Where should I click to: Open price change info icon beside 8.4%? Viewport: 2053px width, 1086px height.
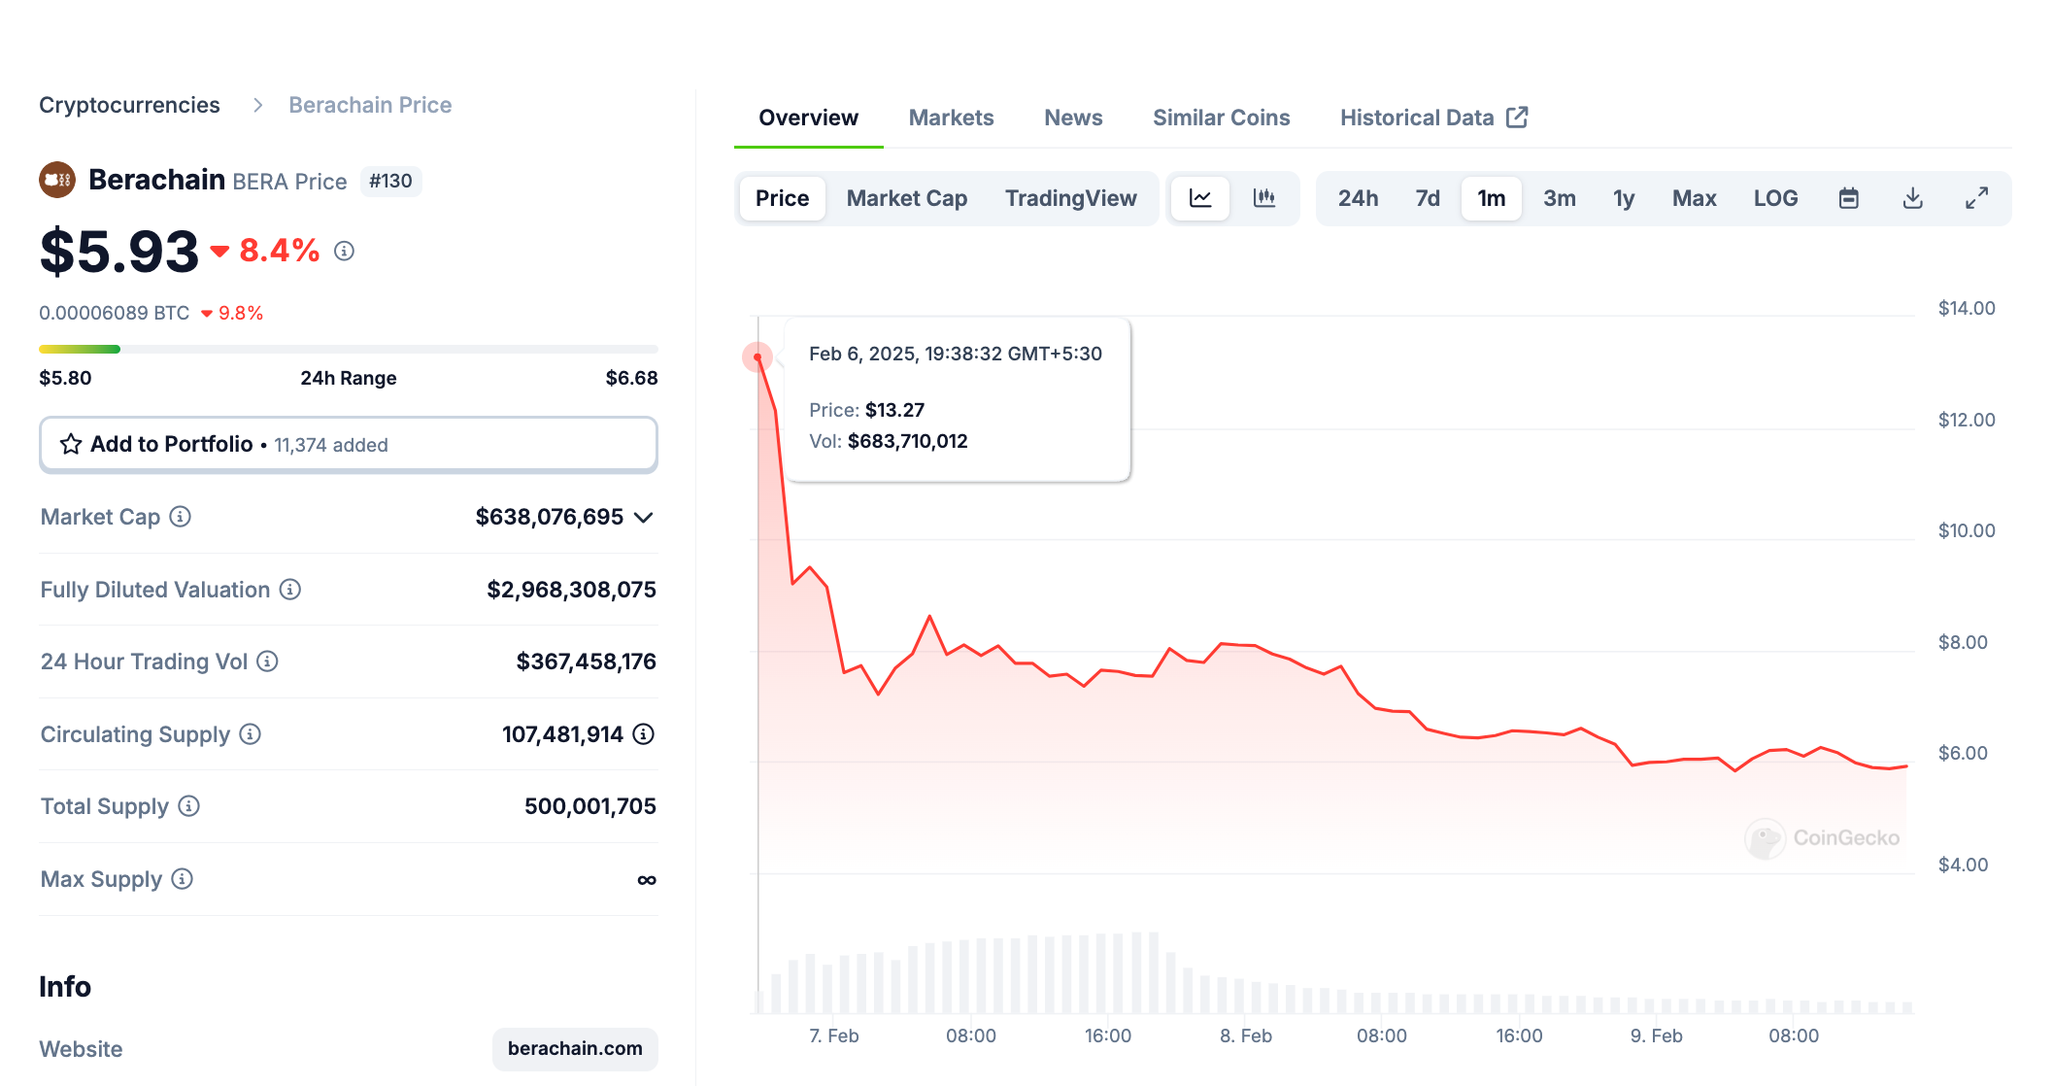(x=344, y=252)
